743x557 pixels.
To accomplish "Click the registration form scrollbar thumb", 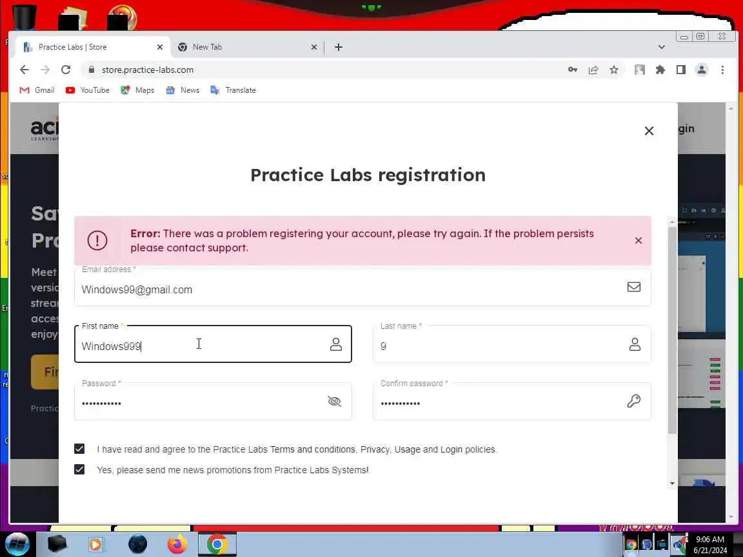I will point(672,331).
